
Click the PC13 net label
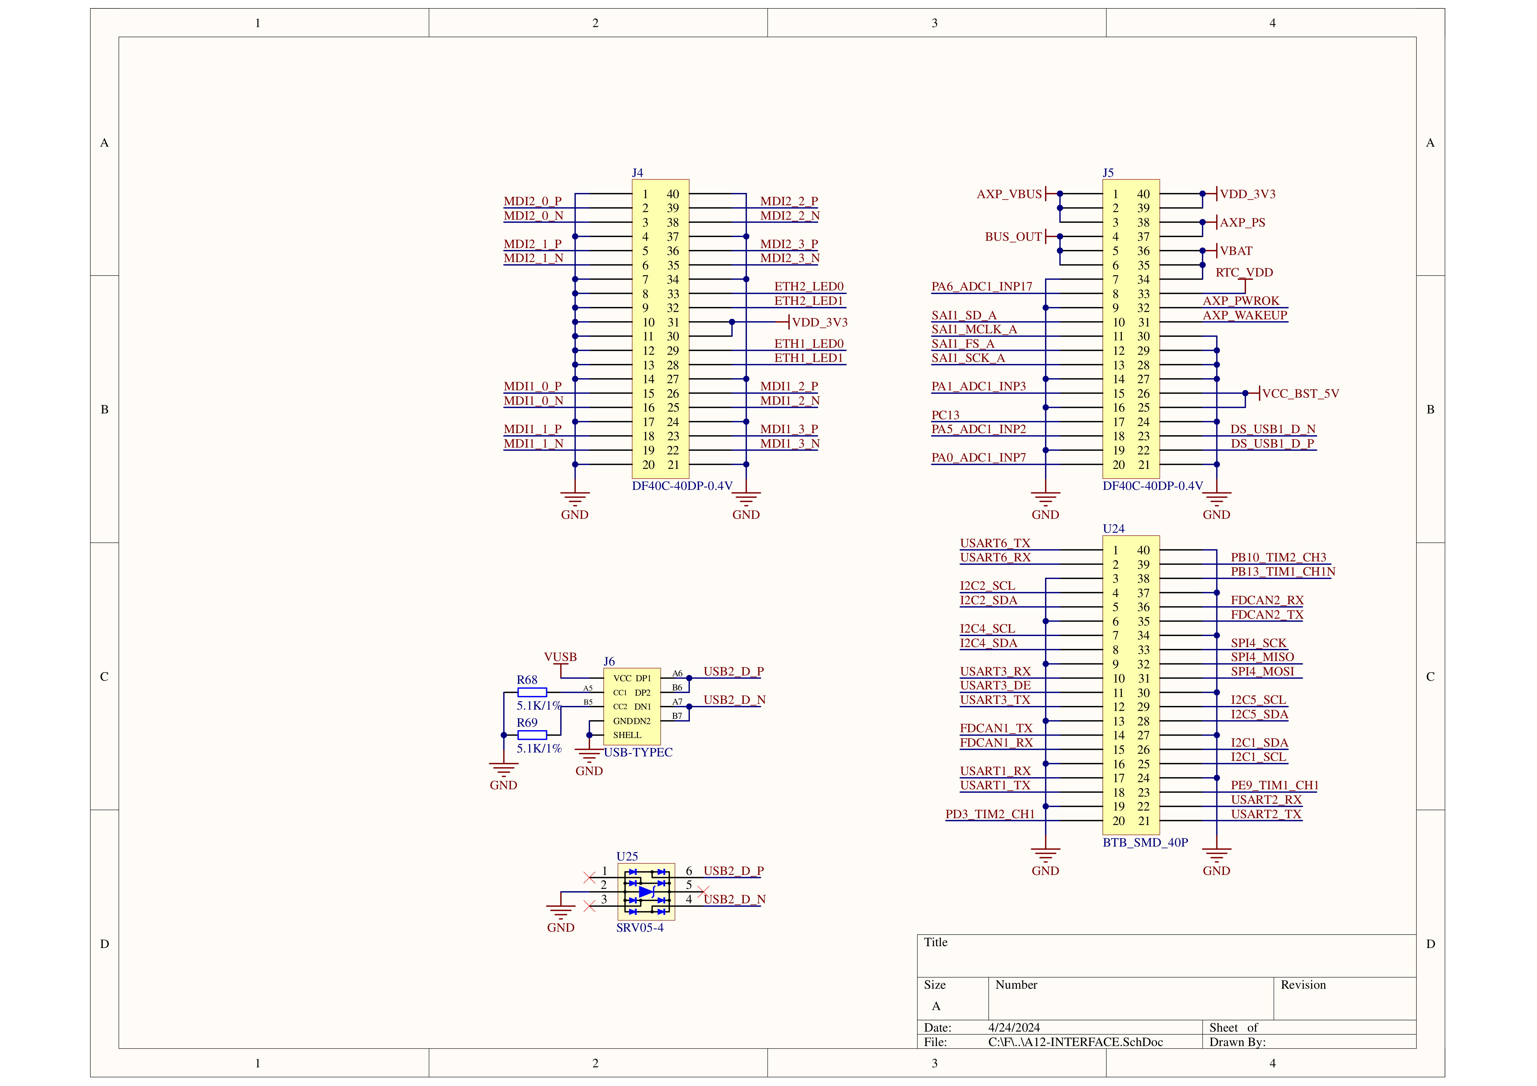coord(945,415)
